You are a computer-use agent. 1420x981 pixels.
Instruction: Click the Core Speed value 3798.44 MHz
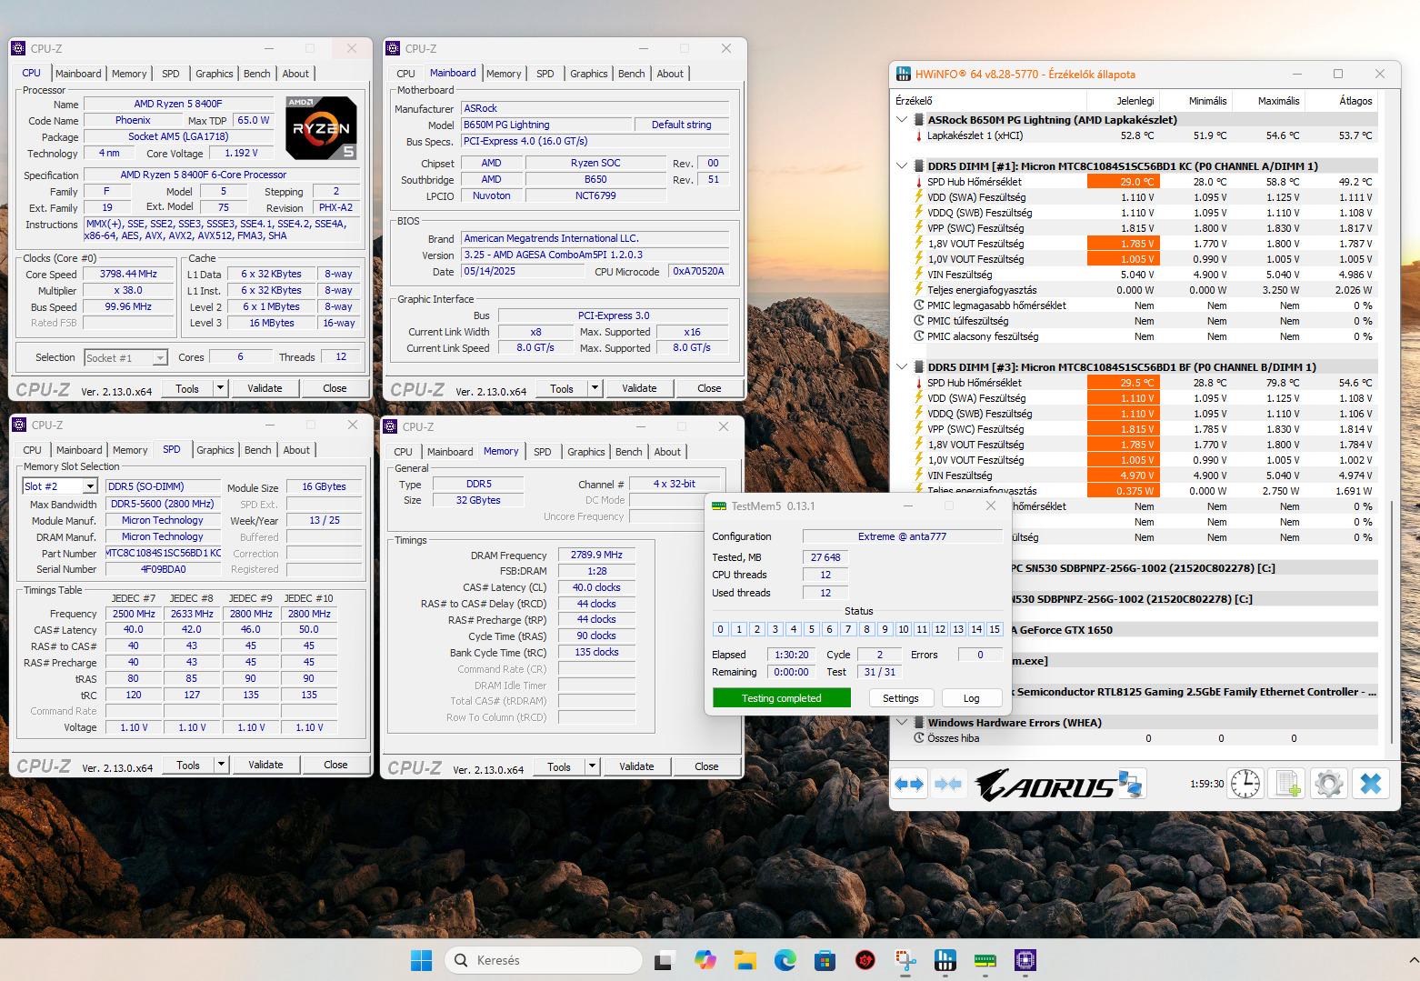coord(128,274)
